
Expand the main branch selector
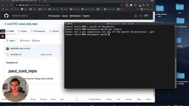[x=11, y=41]
